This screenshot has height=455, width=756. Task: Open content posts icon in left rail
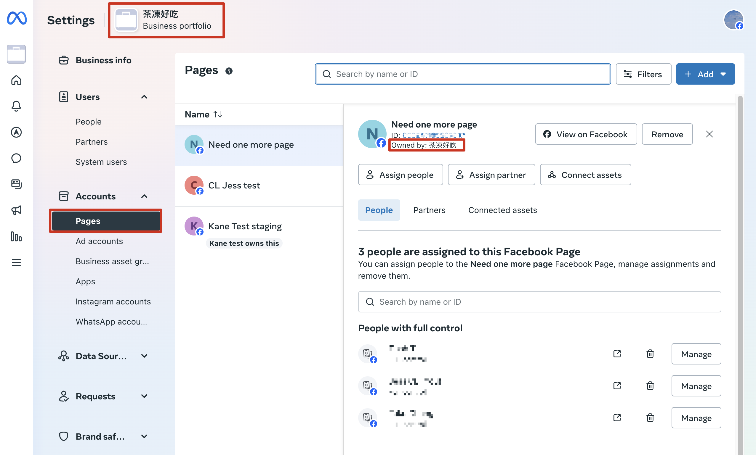click(x=16, y=184)
